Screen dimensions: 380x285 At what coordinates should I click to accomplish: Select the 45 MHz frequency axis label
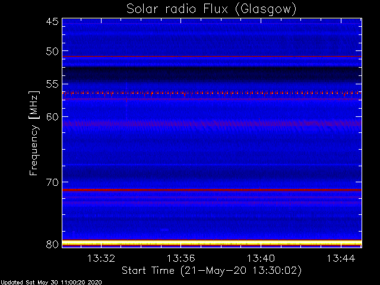coord(52,21)
